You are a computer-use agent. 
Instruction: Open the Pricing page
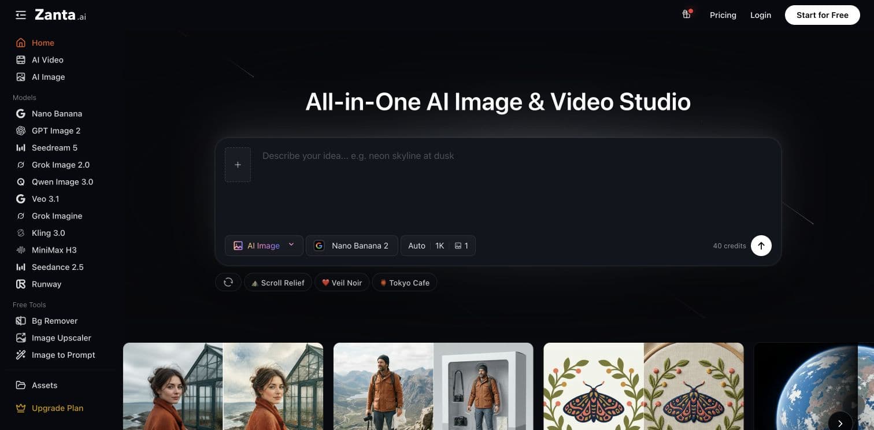[x=723, y=15]
